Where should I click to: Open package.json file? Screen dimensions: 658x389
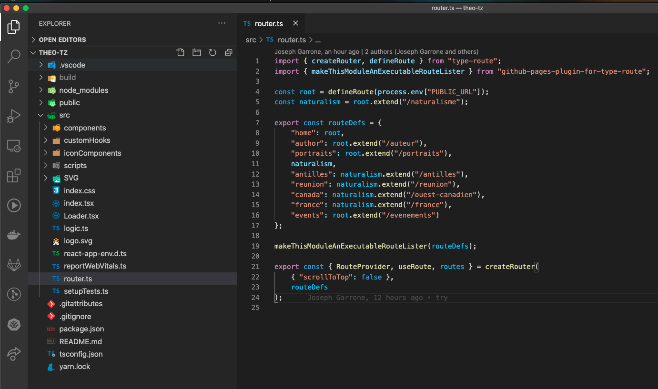pyautogui.click(x=132, y=329)
